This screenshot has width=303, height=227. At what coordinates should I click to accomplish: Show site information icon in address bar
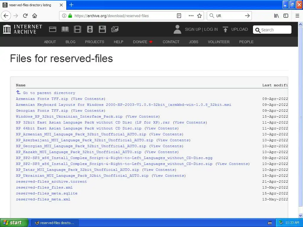[64, 16]
